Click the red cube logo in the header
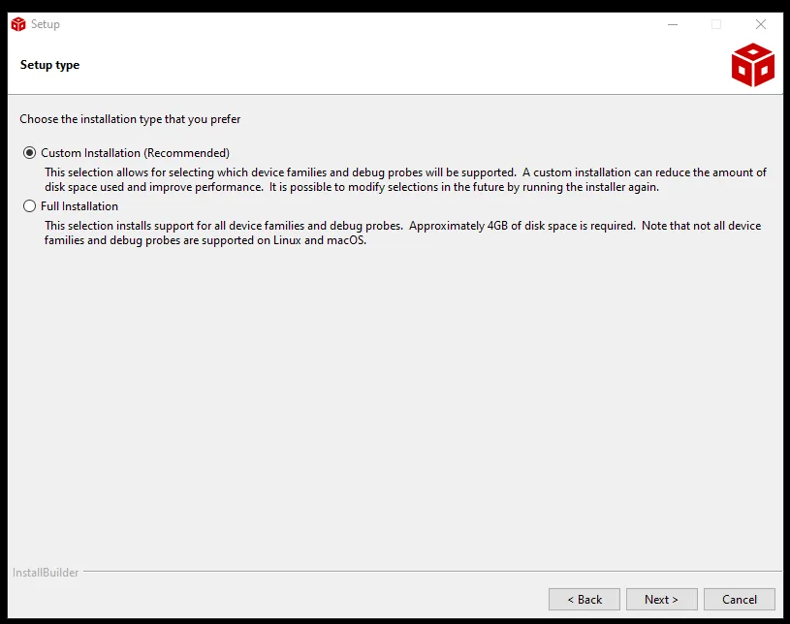 click(x=752, y=66)
